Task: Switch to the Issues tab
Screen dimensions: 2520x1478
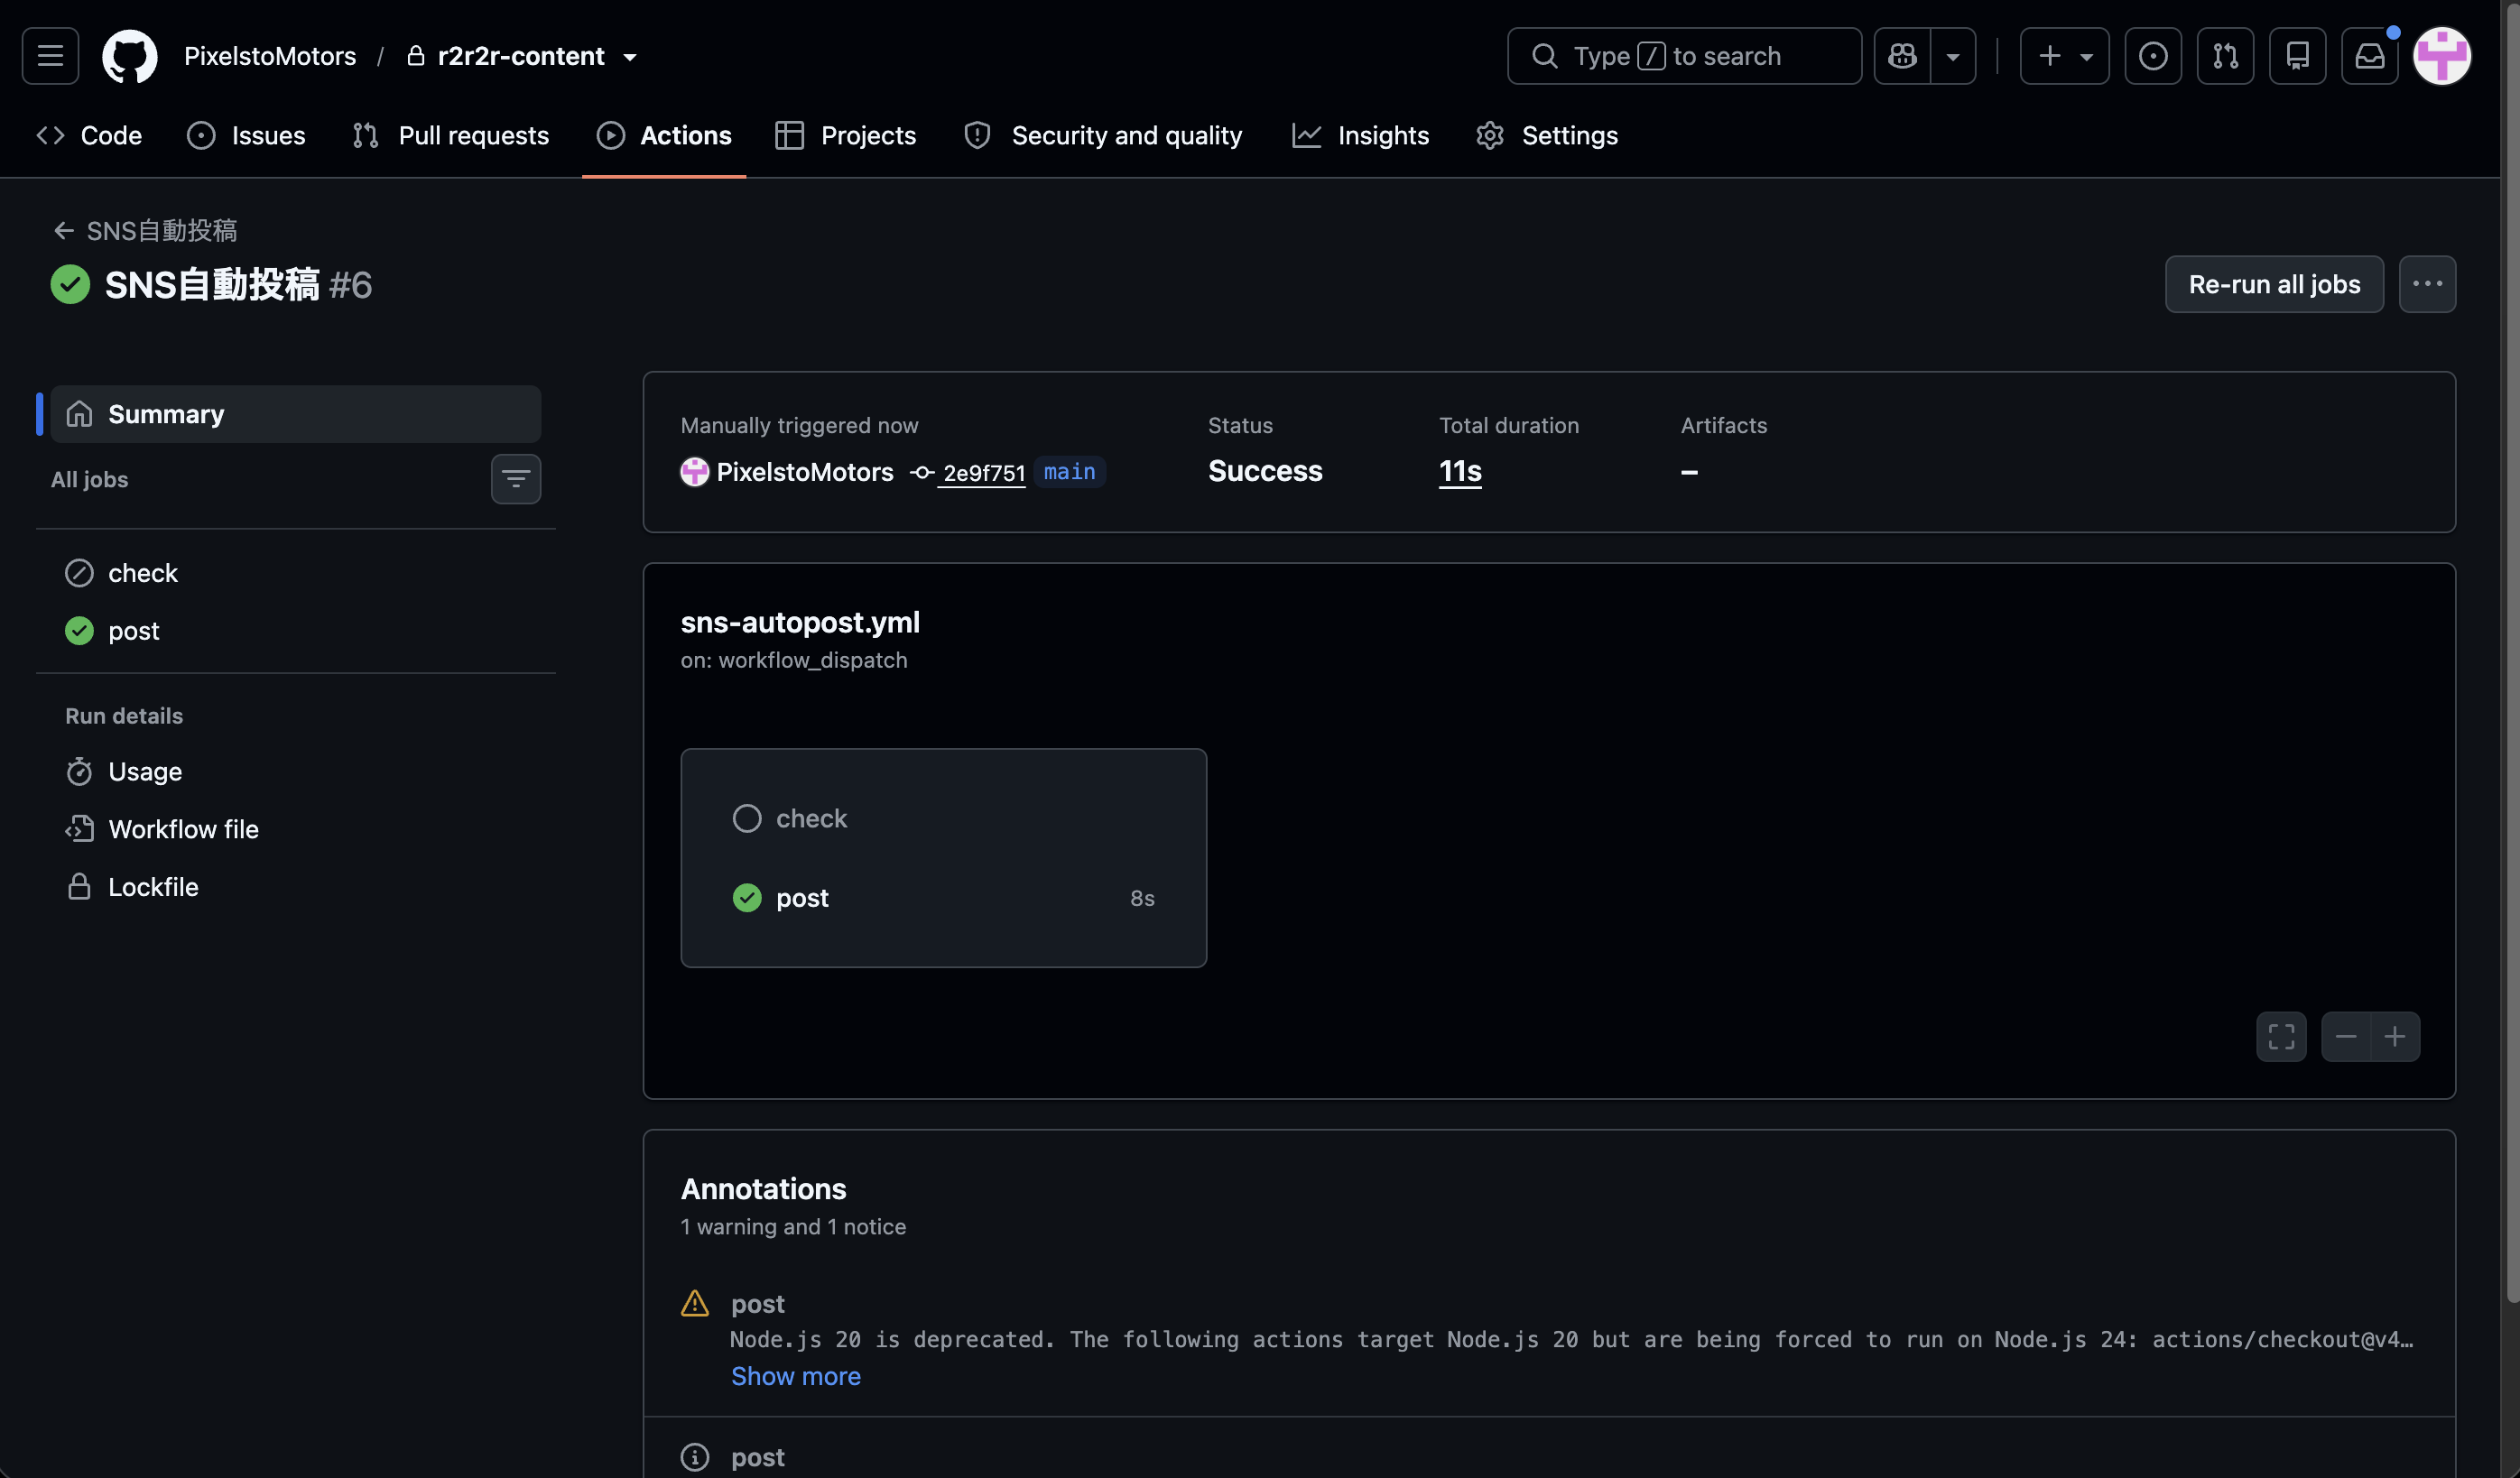Action: point(246,135)
